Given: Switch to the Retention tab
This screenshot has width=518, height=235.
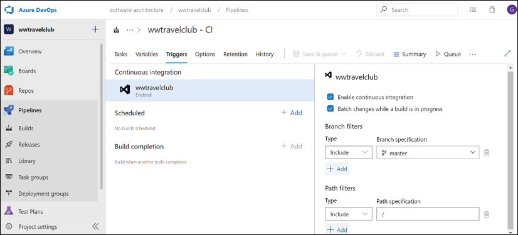Looking at the screenshot, I should pos(235,54).
